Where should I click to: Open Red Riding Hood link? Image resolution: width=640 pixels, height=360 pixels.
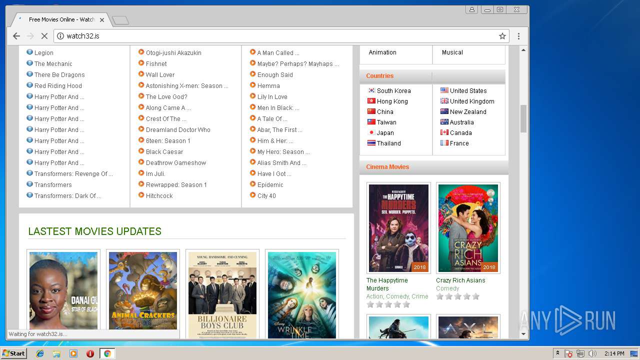tap(58, 86)
